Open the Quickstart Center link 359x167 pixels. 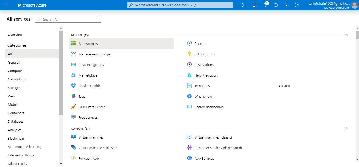pos(92,107)
